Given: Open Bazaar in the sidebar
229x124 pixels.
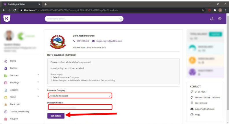Looking at the screenshot, I should (x=14, y=68).
